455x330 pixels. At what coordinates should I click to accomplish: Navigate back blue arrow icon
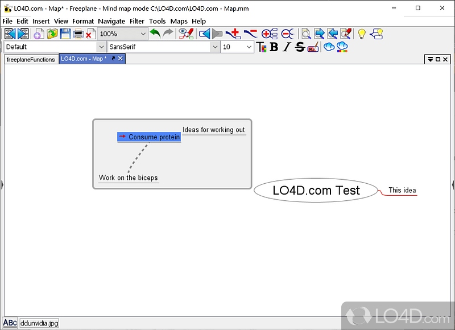(x=205, y=34)
